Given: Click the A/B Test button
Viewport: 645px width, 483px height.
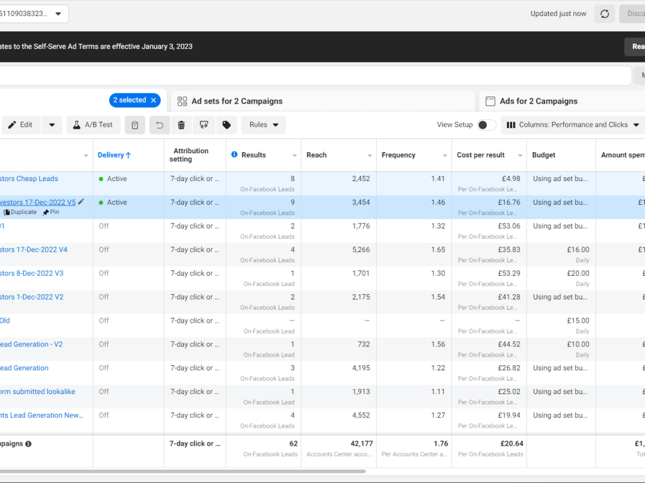Looking at the screenshot, I should pos(94,125).
